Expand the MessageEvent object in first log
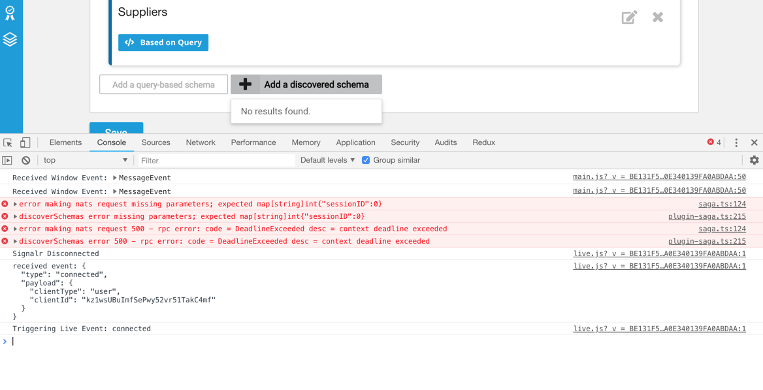763x390 pixels. click(116, 178)
